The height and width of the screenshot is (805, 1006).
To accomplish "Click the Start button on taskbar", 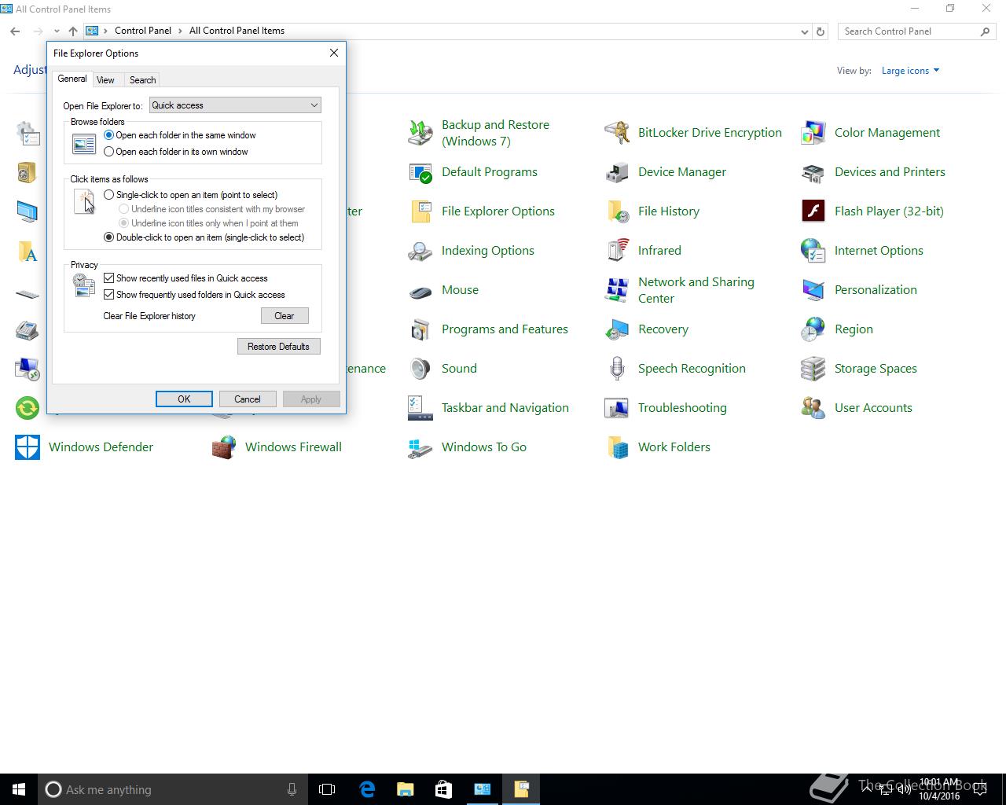I will (19, 789).
